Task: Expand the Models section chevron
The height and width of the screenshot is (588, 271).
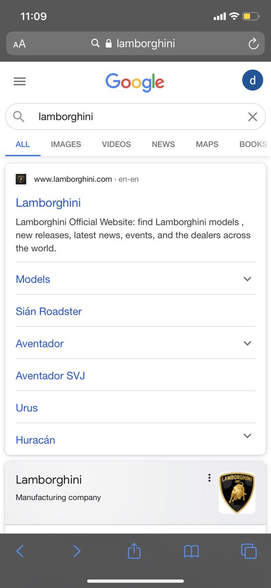Action: click(248, 279)
